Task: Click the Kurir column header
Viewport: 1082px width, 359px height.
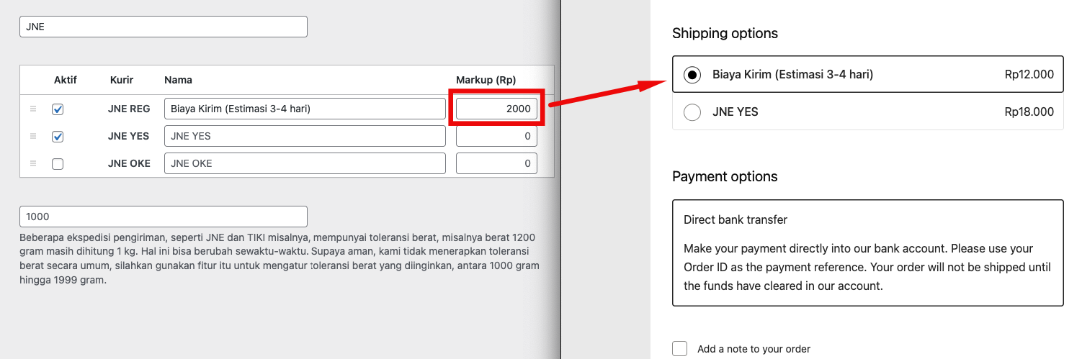Action: [122, 80]
